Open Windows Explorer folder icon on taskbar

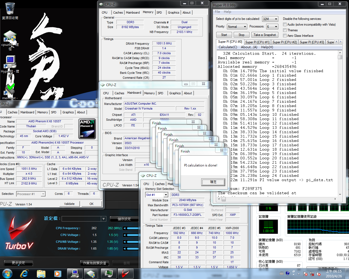[41, 274]
